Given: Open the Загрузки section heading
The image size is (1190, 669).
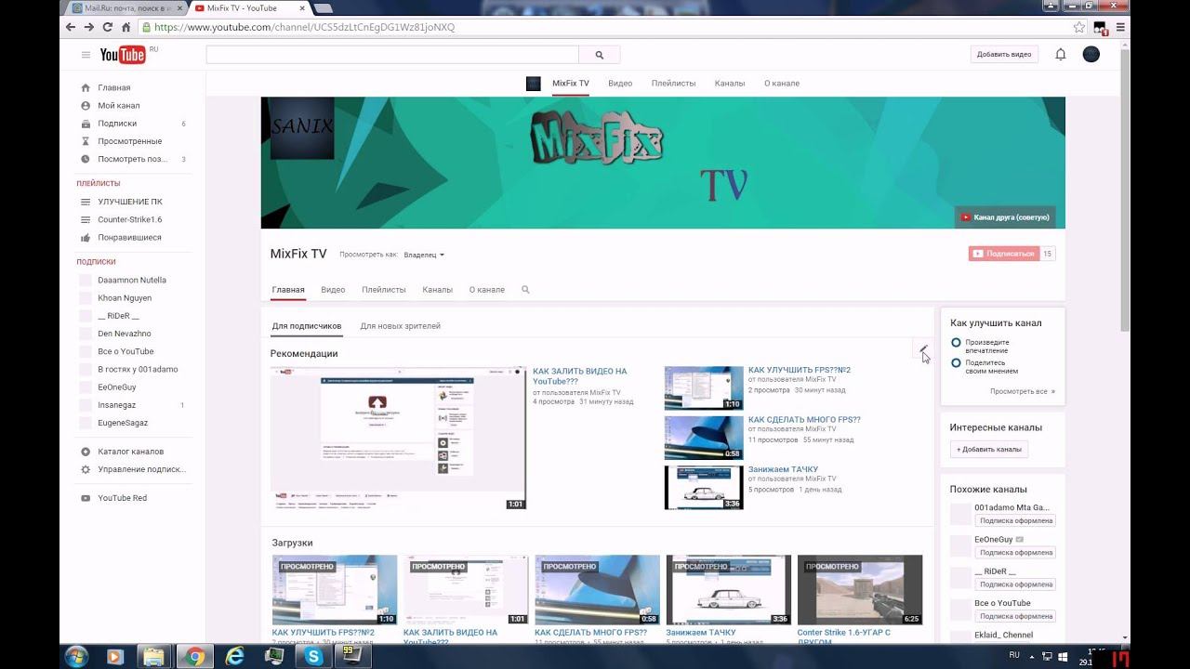Looking at the screenshot, I should (292, 543).
